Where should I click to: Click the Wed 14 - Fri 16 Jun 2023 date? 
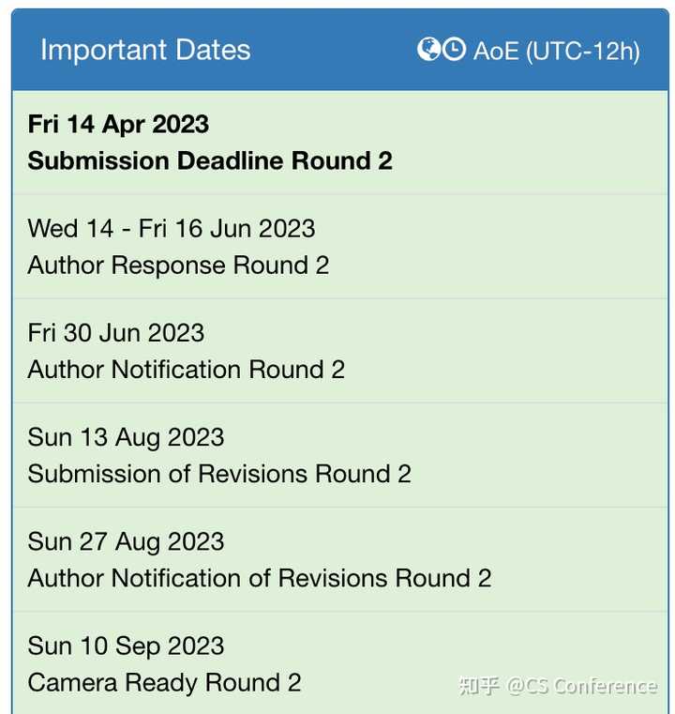[172, 228]
